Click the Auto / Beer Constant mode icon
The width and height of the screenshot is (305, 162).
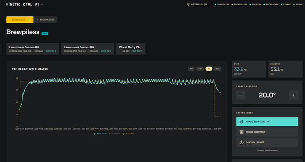tap(241, 121)
